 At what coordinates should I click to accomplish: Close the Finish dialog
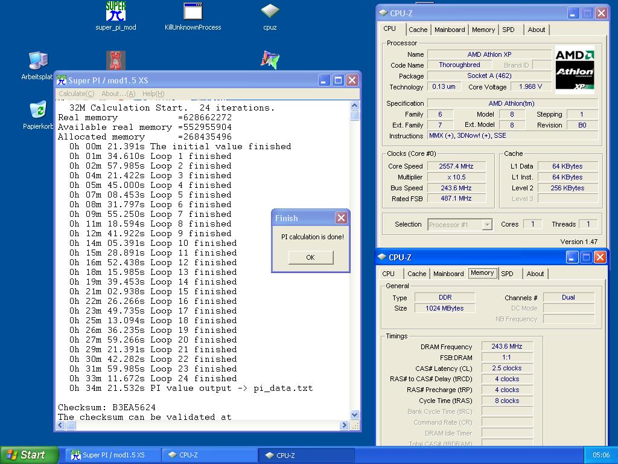[342, 217]
